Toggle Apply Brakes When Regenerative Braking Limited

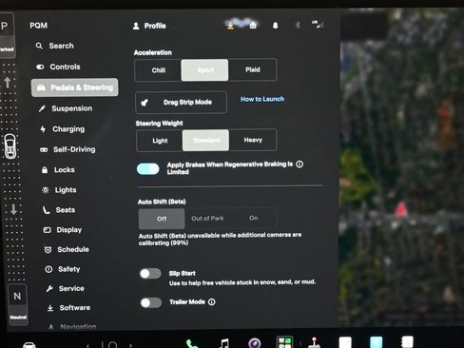148,168
